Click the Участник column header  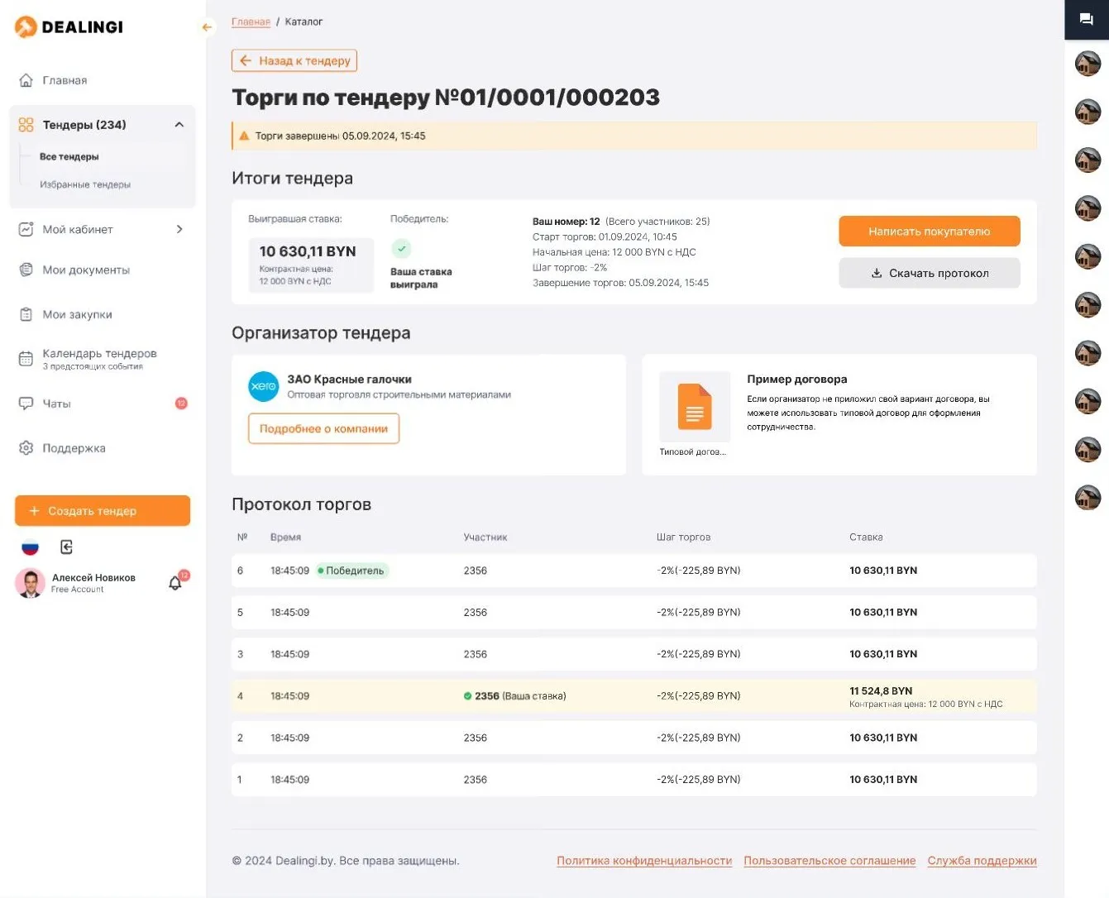pyautogui.click(x=485, y=537)
